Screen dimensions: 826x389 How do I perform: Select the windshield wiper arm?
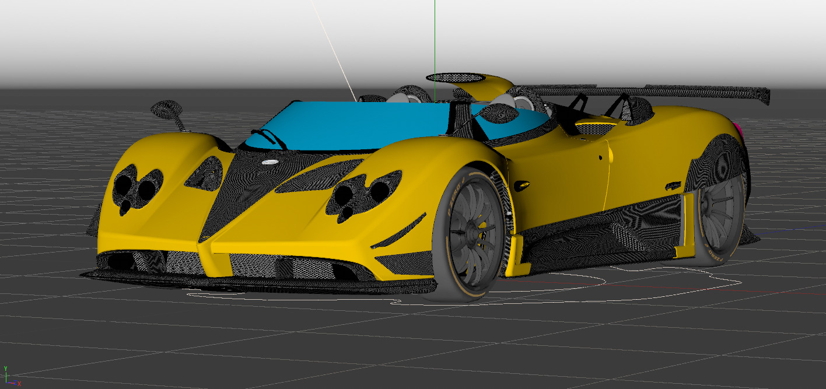[269, 138]
